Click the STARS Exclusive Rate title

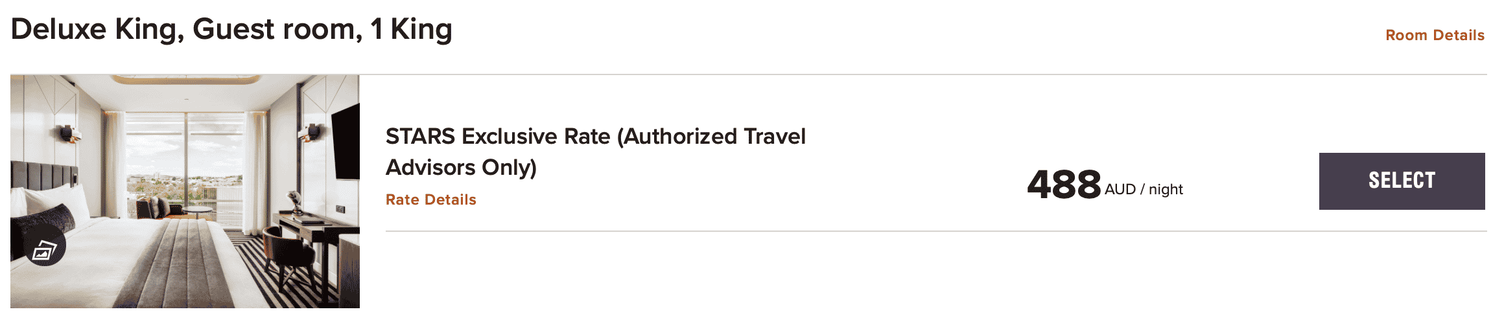pyautogui.click(x=594, y=137)
